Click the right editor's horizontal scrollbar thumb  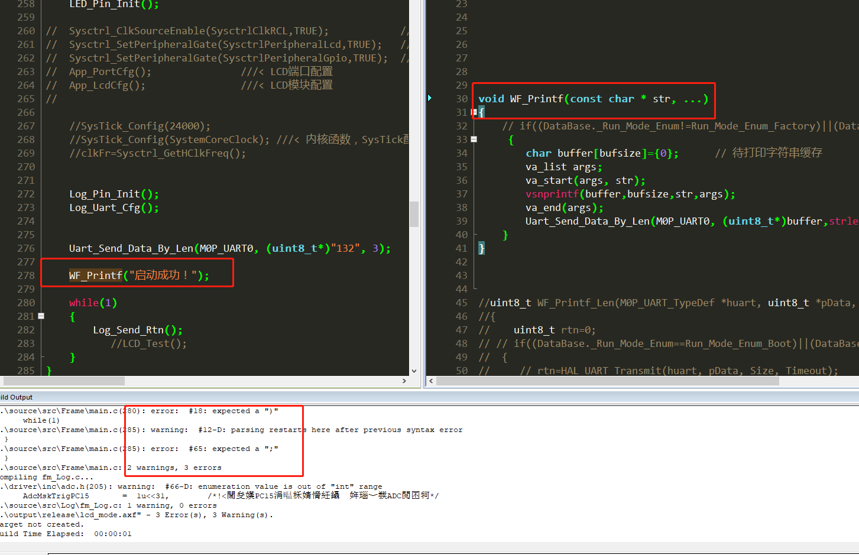[607, 381]
